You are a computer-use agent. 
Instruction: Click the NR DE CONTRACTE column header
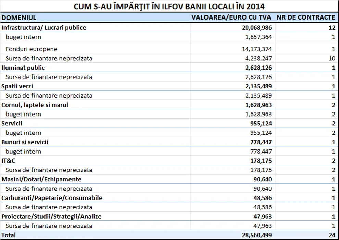pyautogui.click(x=305, y=17)
